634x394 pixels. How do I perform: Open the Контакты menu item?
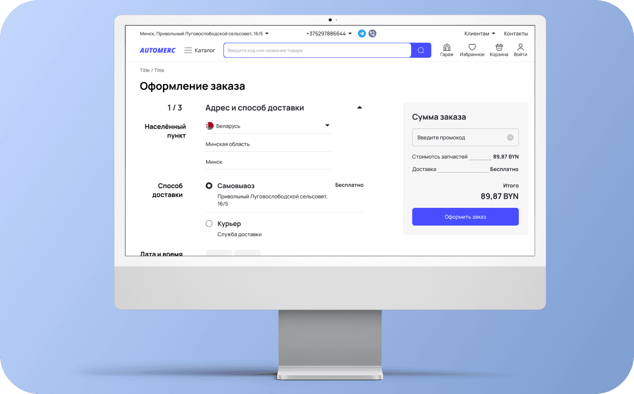click(515, 33)
